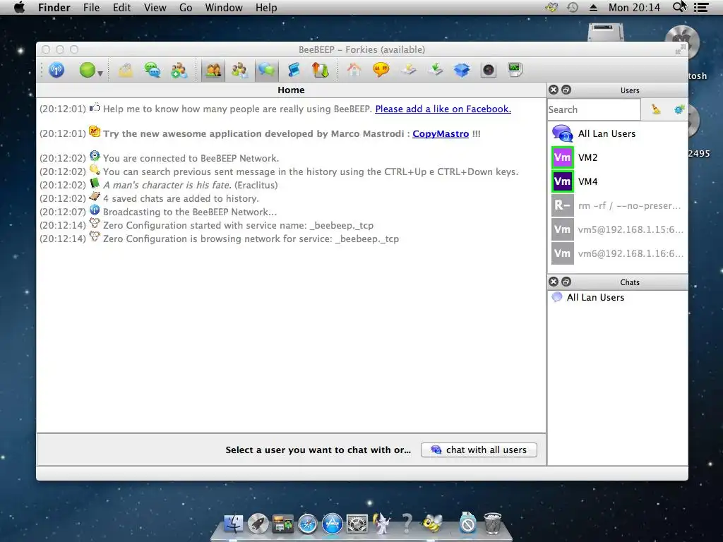Click the 'chat with all users' button
This screenshot has width=723, height=542.
[x=479, y=450]
